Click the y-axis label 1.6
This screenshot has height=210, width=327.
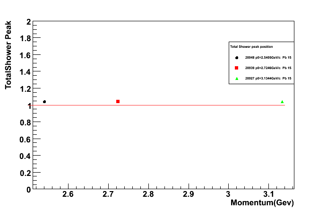[26, 55]
